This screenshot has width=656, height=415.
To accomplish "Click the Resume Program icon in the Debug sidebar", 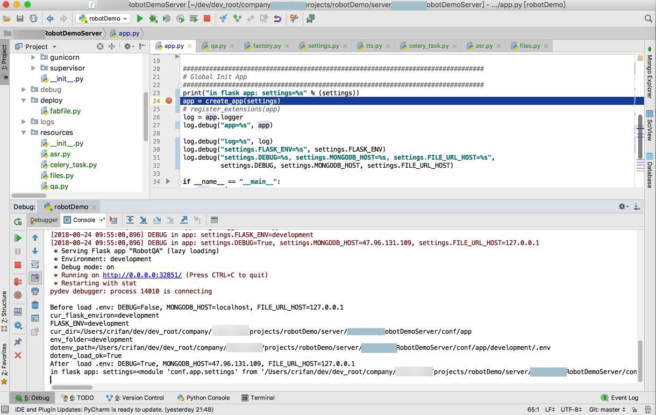I will click(18, 238).
